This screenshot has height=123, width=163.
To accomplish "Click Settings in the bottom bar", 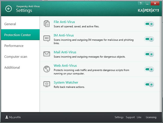I will 119,117.
